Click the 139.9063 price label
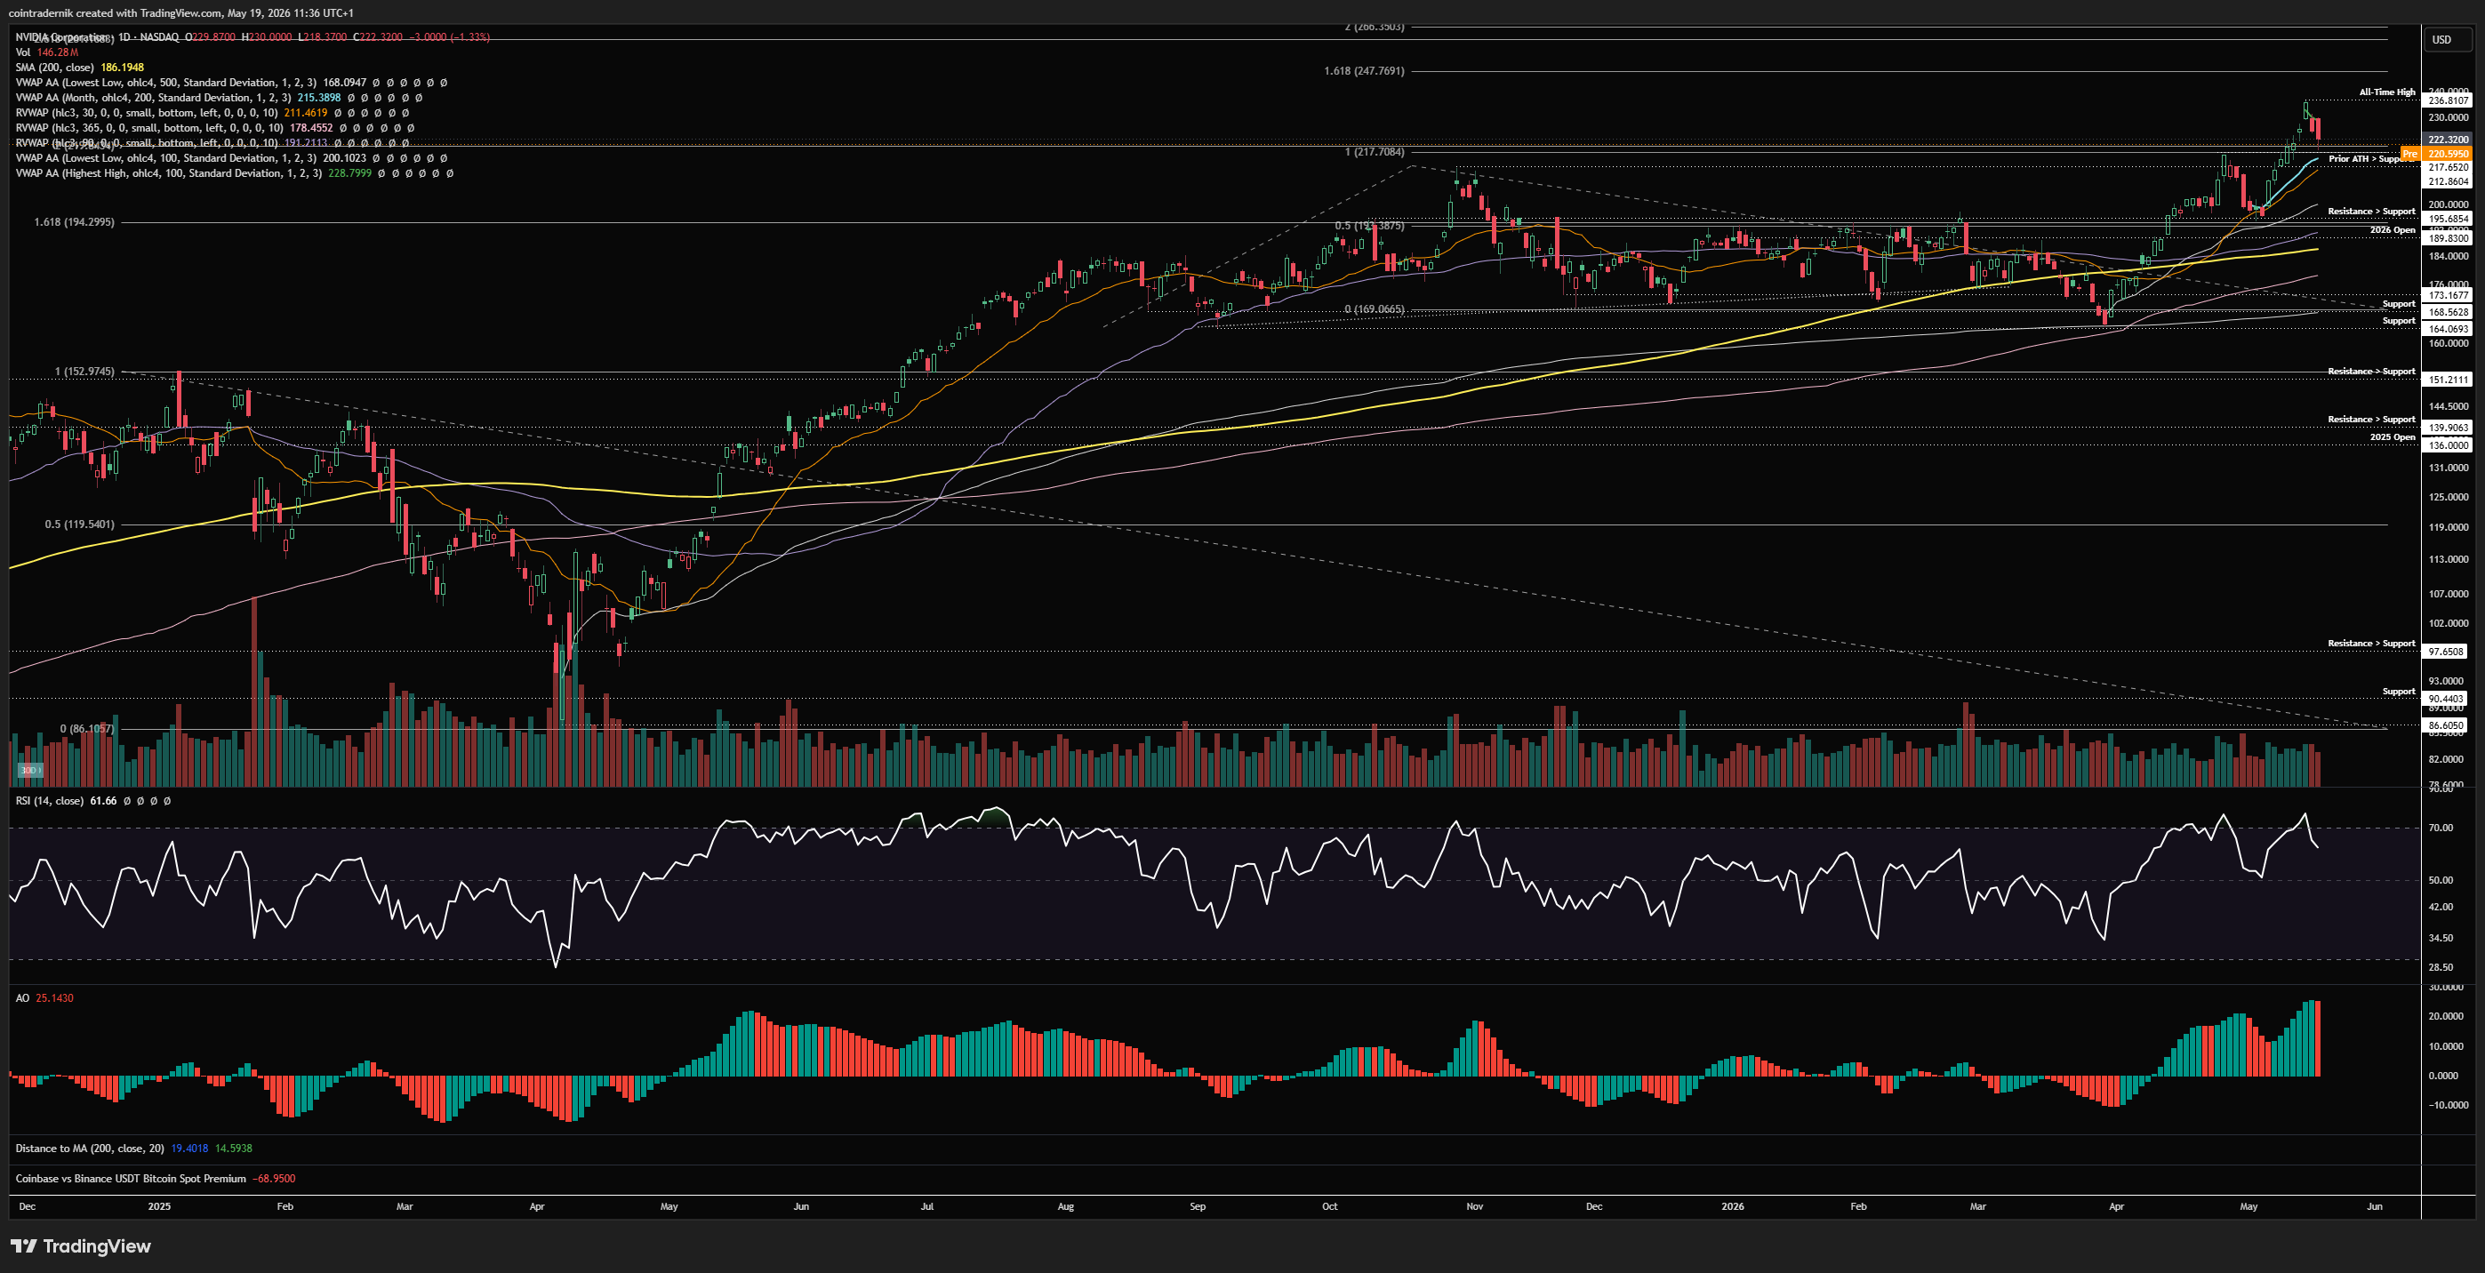The image size is (2485, 1273). [2449, 428]
